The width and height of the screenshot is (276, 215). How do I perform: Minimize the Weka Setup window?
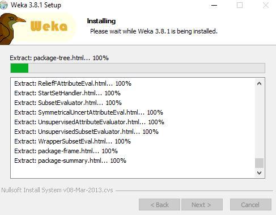[x=214, y=5]
